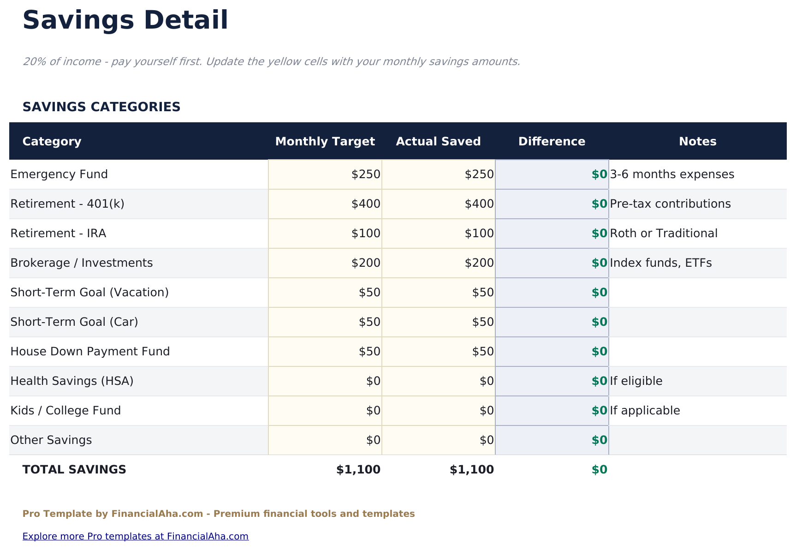Open the FinancialAha.com Pro templates link
The width and height of the screenshot is (796, 551).
pos(135,536)
